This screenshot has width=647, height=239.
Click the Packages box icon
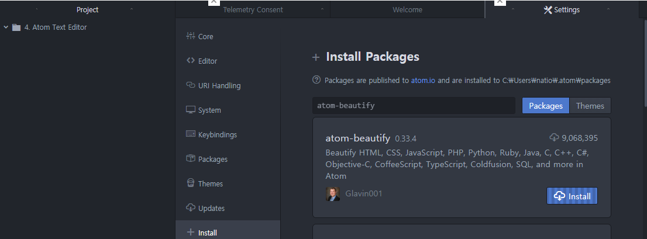(190, 158)
